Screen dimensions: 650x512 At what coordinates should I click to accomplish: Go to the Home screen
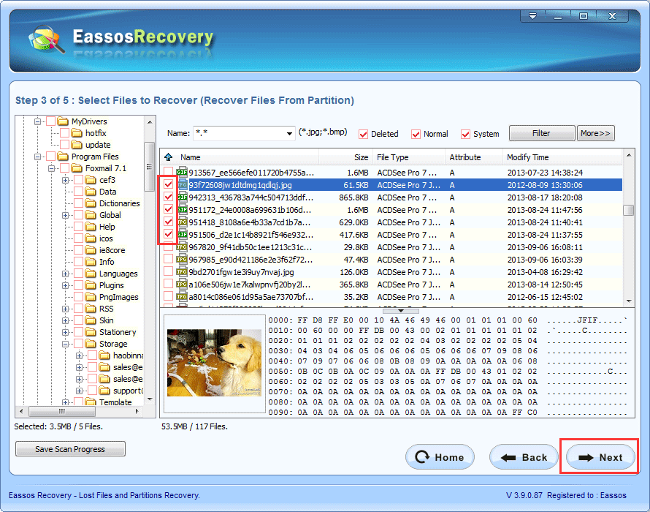coord(440,457)
